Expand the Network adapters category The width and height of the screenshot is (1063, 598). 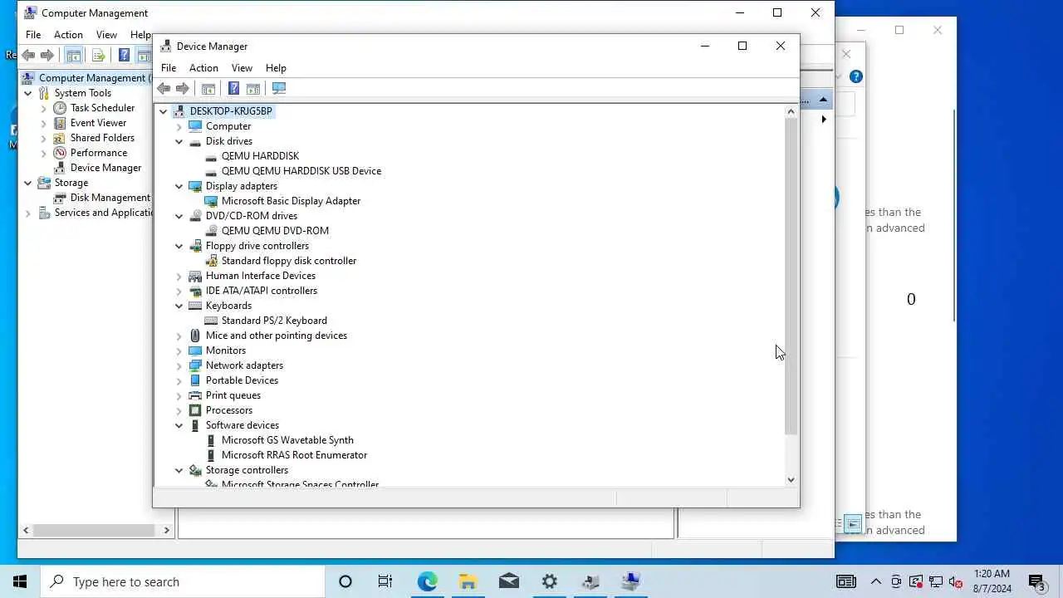pyautogui.click(x=179, y=365)
